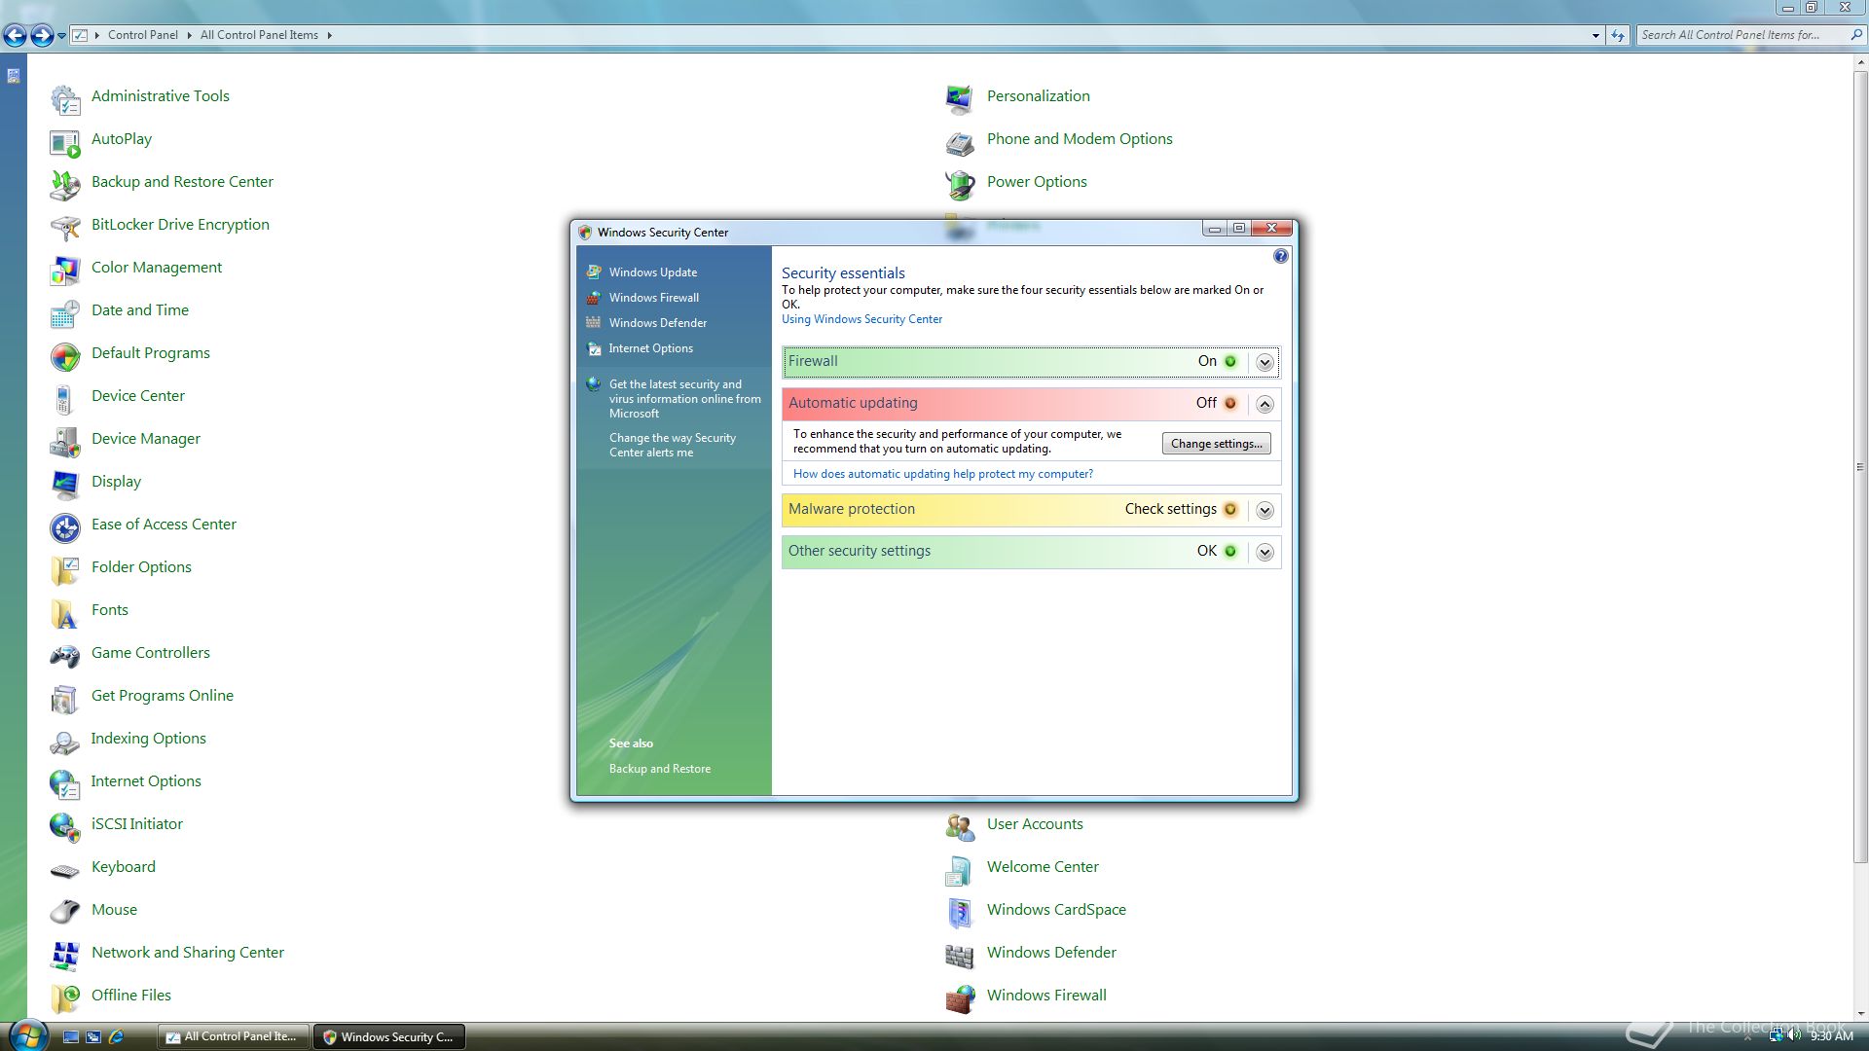Click Windows Update in Security Center sidebar
Viewport: 1869px width, 1051px height.
pos(653,272)
